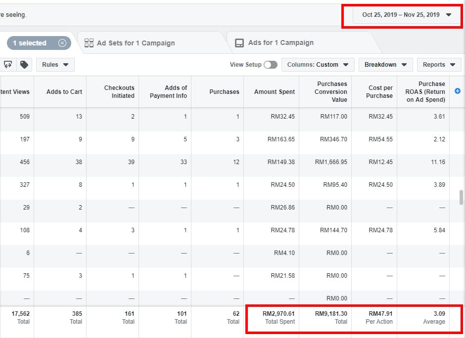Clear the '1 selected' filter with X icon
465x338 pixels.
pos(62,43)
